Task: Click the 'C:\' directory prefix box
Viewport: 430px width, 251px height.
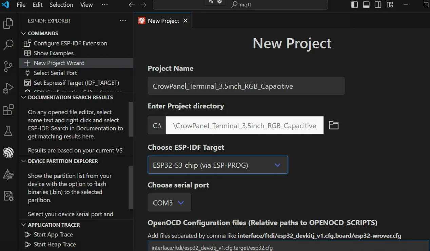Action: pyautogui.click(x=157, y=125)
